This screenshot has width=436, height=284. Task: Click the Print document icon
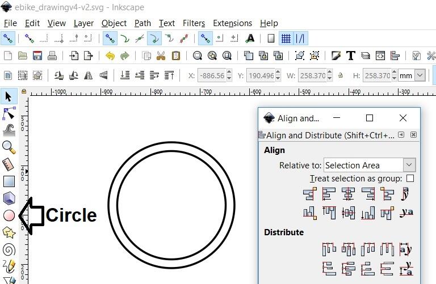point(52,56)
